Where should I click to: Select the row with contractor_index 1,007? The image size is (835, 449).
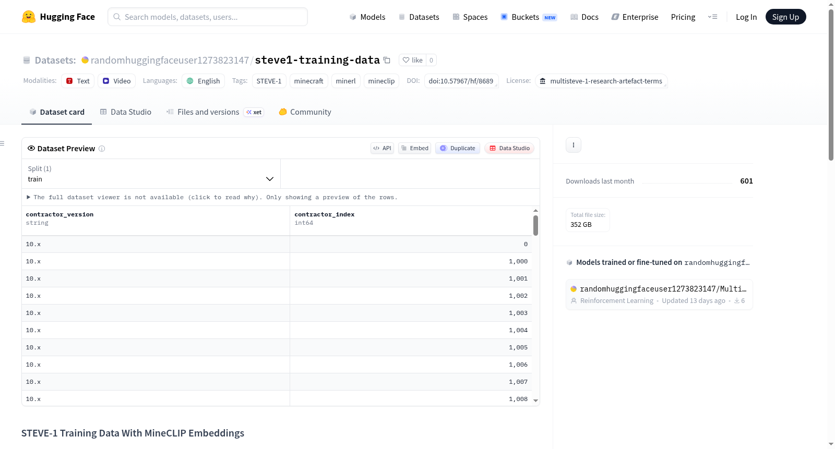(x=277, y=382)
